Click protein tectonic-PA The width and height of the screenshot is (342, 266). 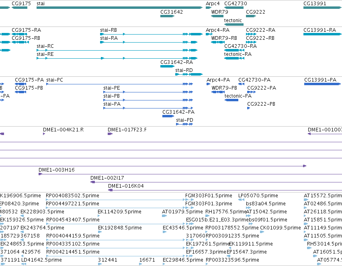pyautogui.click(x=231, y=100)
